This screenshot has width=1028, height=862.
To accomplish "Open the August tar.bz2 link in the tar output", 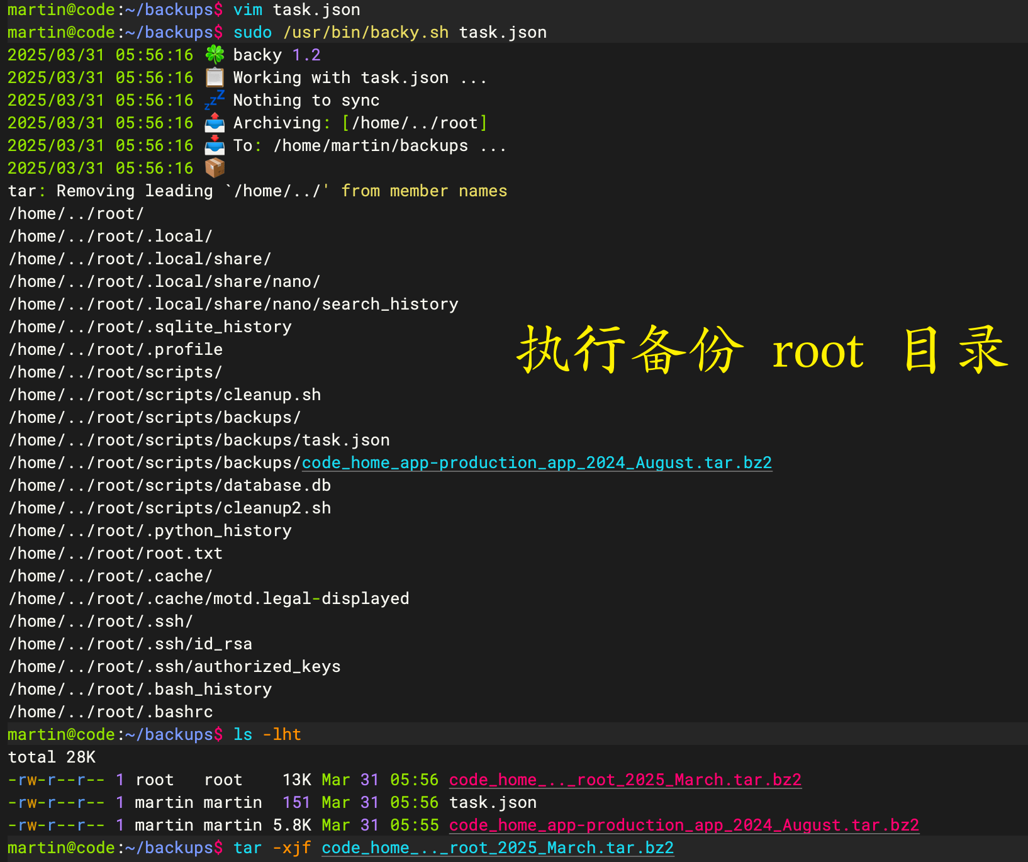I will (536, 462).
